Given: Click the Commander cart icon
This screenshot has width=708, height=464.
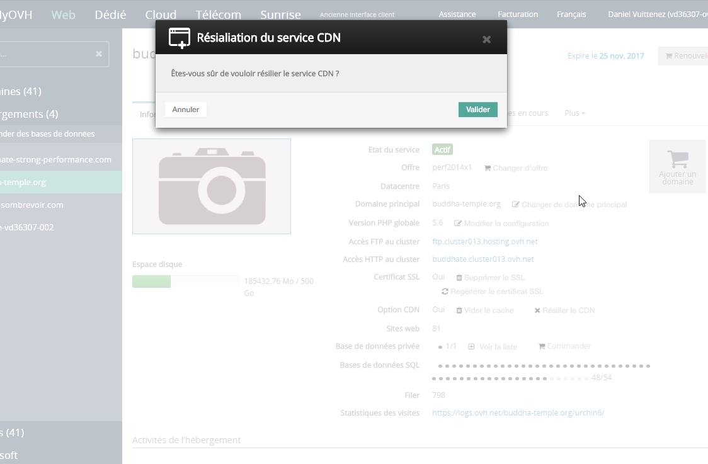Looking at the screenshot, I should 541,346.
